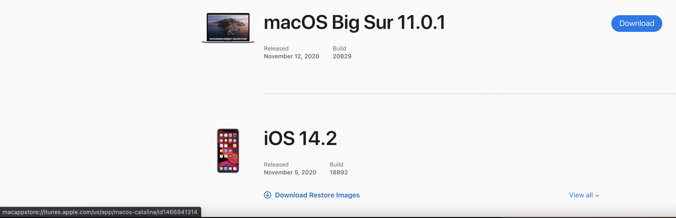Click the November 12, 2020 release date
Image resolution: width=676 pixels, height=218 pixels.
291,56
